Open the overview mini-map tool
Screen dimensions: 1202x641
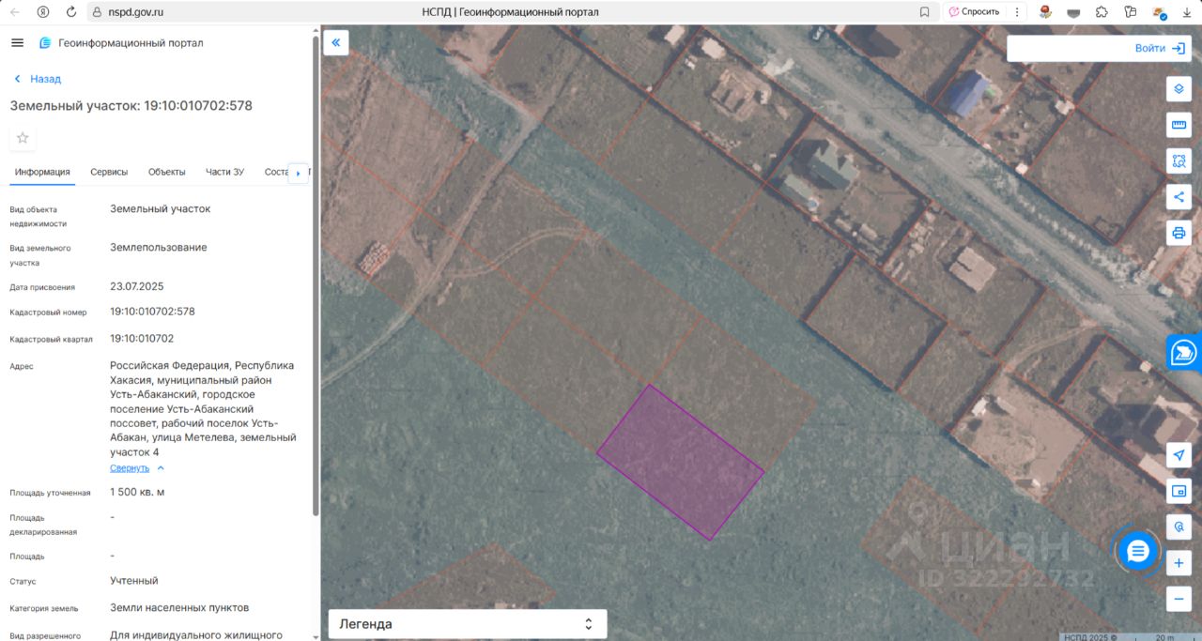(x=1179, y=491)
